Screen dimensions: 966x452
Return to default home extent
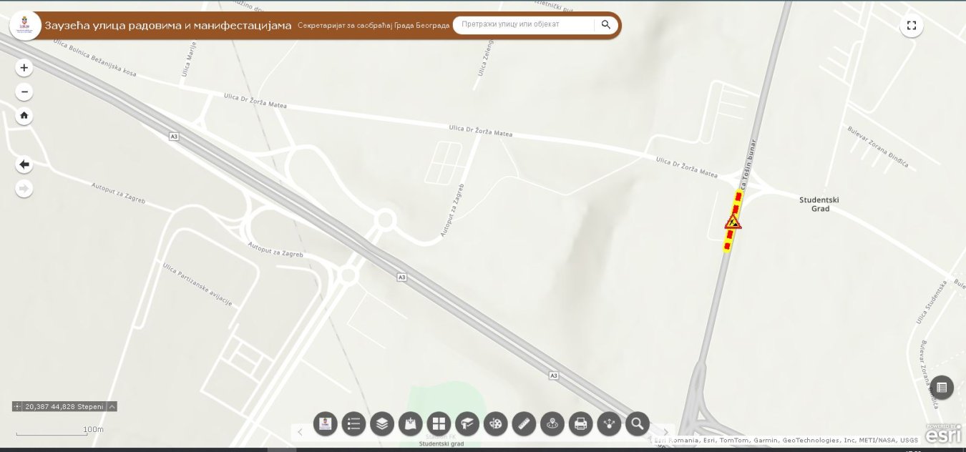pyautogui.click(x=24, y=115)
